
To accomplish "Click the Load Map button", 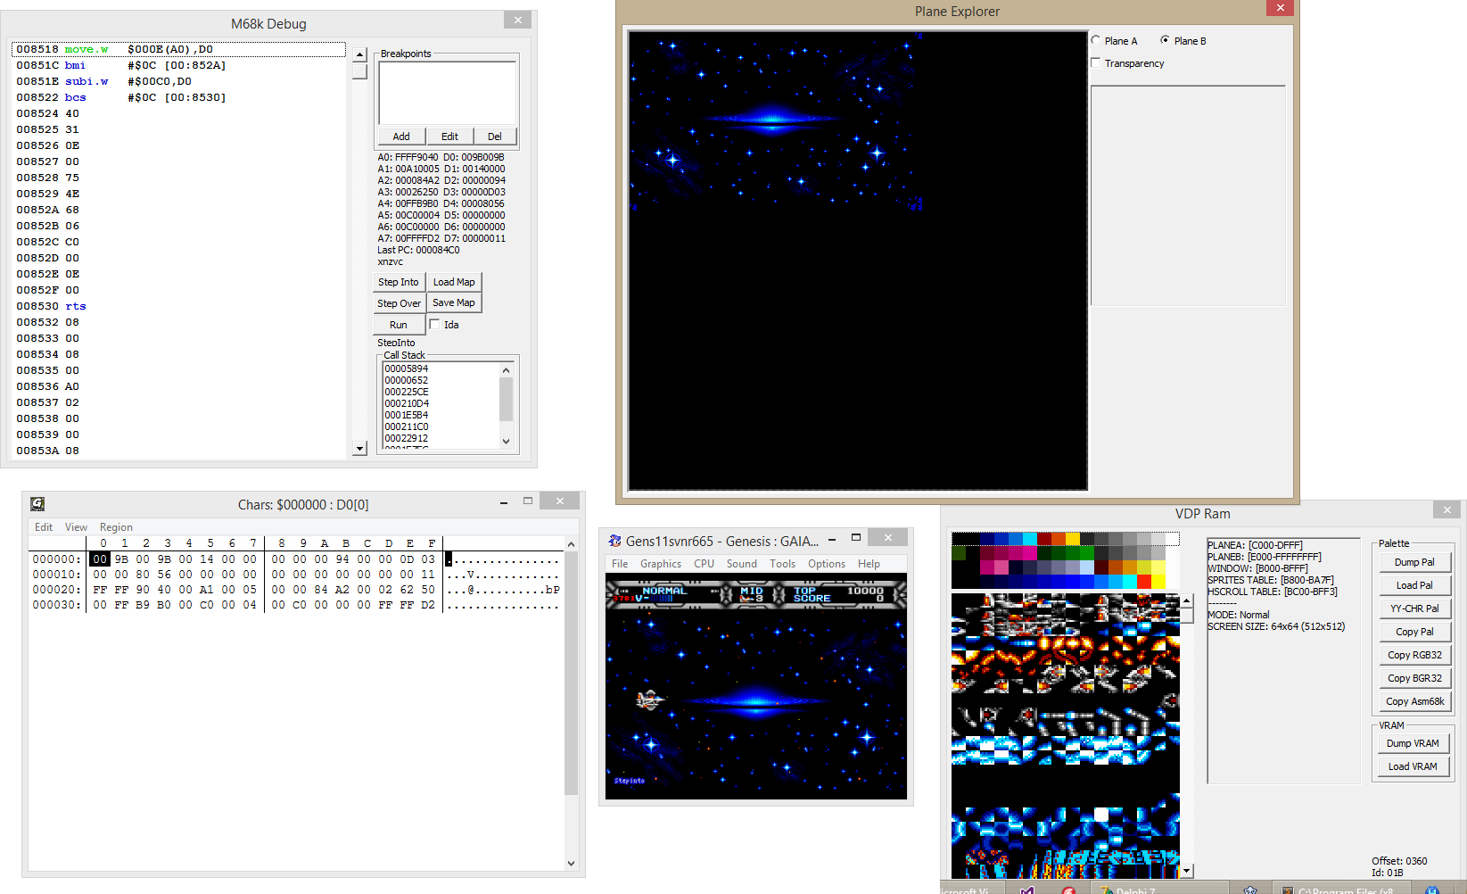I will [454, 282].
